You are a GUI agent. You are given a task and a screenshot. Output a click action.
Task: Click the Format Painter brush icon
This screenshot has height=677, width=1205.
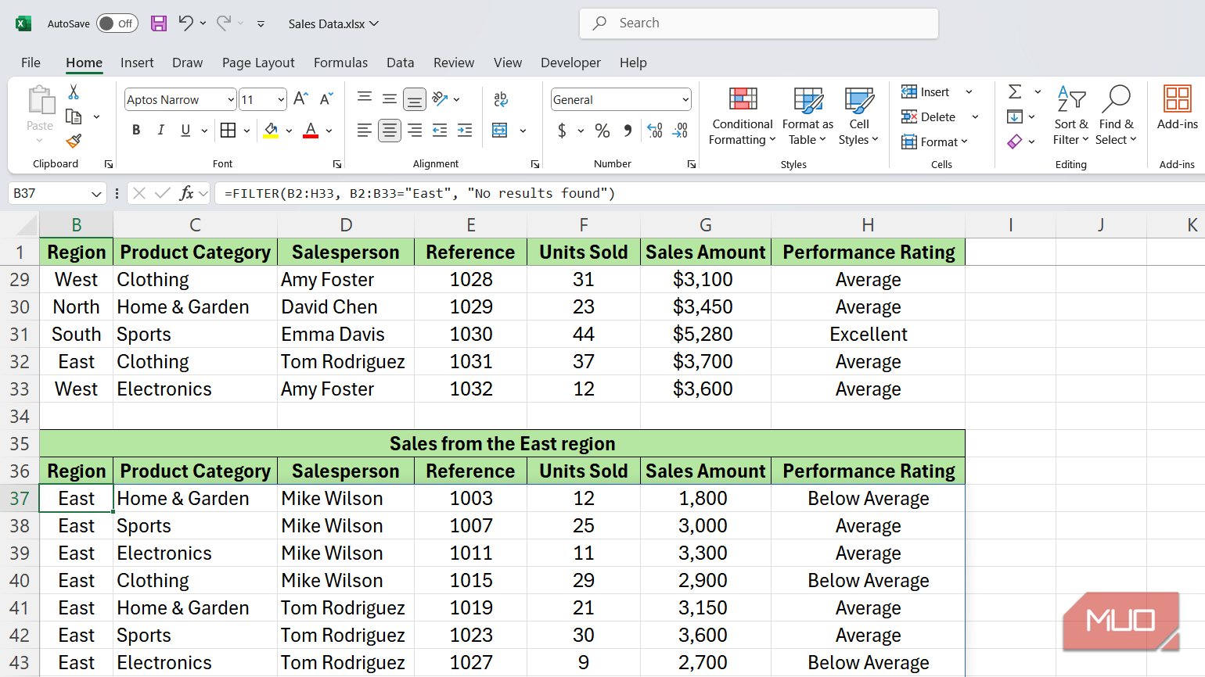click(74, 141)
